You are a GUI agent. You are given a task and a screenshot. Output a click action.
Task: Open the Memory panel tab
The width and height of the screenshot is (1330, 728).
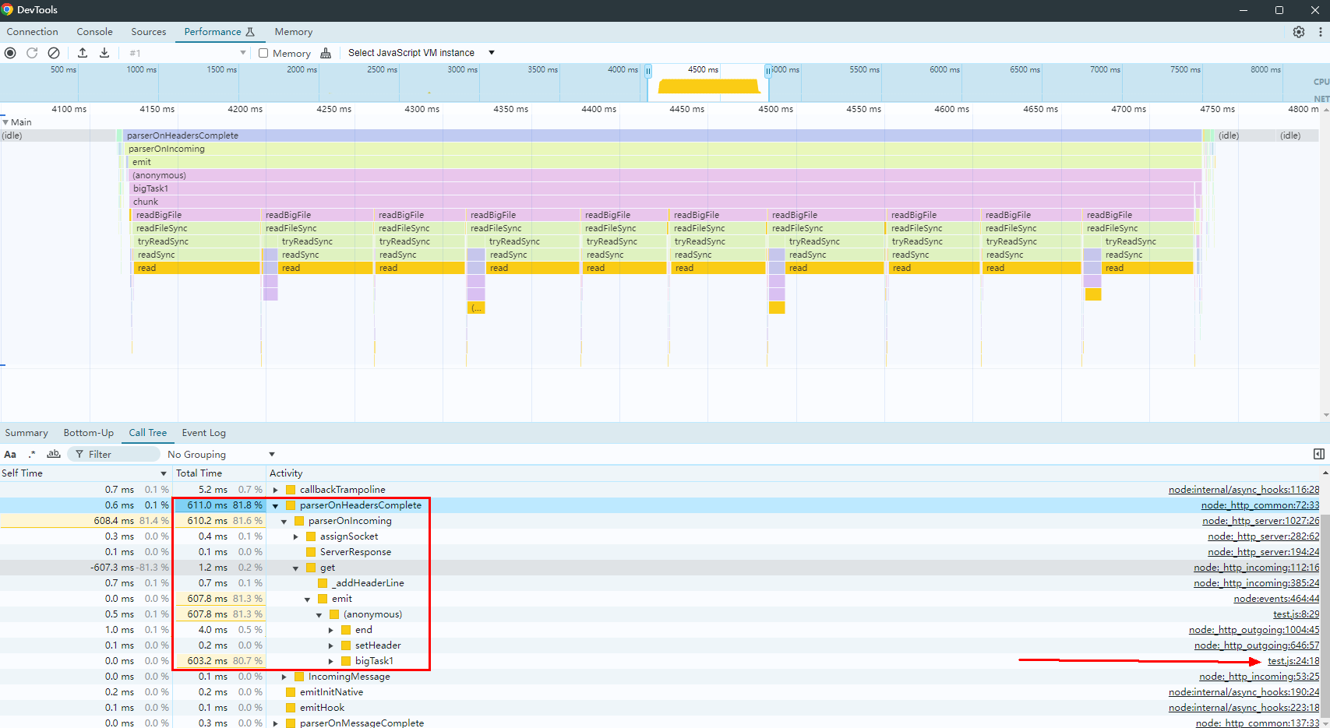293,31
